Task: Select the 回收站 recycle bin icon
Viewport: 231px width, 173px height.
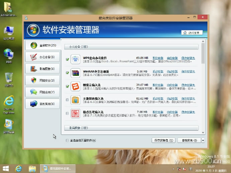Action: (9, 79)
